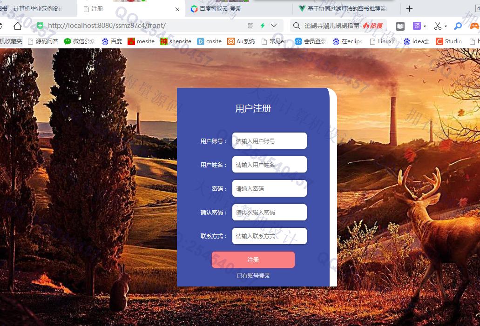Open the 会员登录 bookmark
Viewport: 480px width, 326px height.
pyautogui.click(x=310, y=41)
